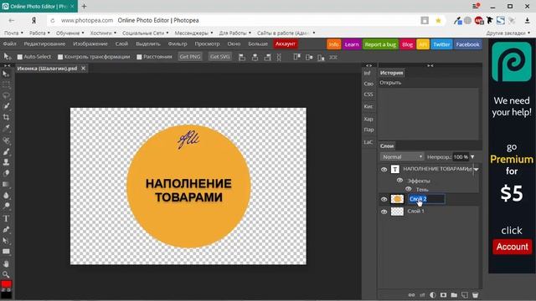This screenshot has width=536, height=301.
Task: Open the Хостинги bookmarks folder
Action: point(103,33)
